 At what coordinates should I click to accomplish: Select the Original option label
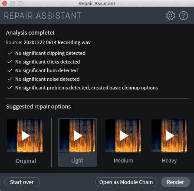click(x=26, y=161)
